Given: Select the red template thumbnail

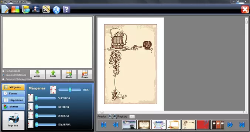Looking at the screenshot, I should (203, 125).
